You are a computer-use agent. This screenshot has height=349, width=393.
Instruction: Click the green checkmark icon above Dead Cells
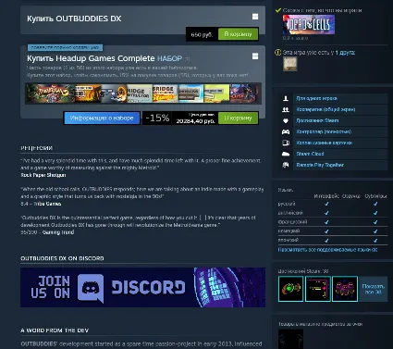[x=278, y=10]
